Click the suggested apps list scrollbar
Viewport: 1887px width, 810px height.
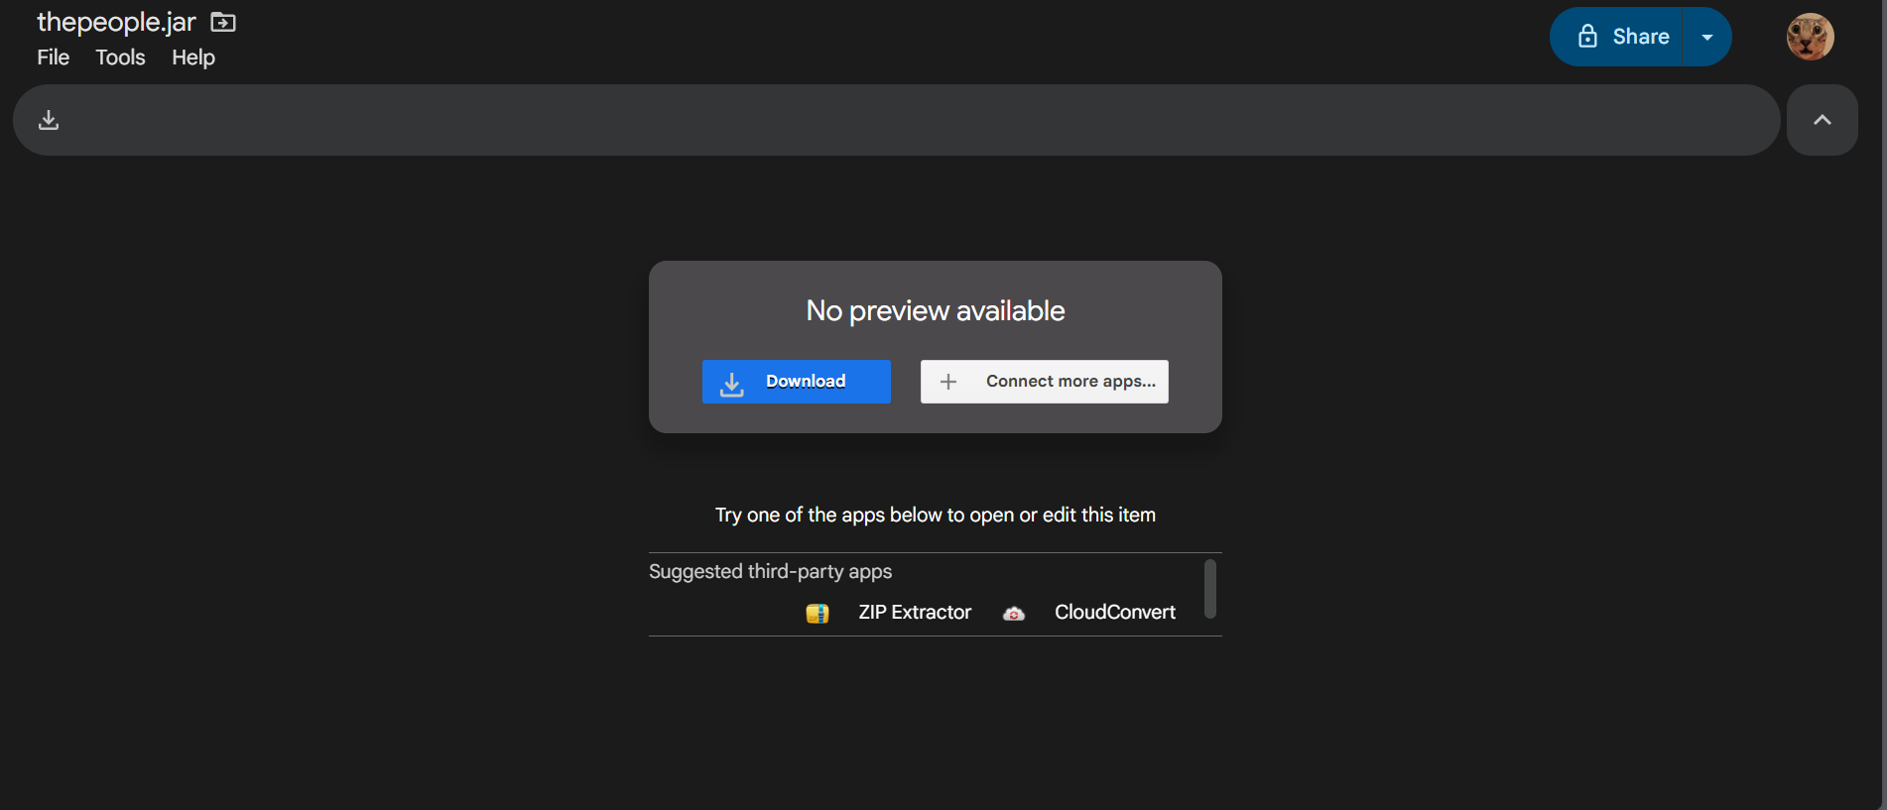tap(1209, 589)
